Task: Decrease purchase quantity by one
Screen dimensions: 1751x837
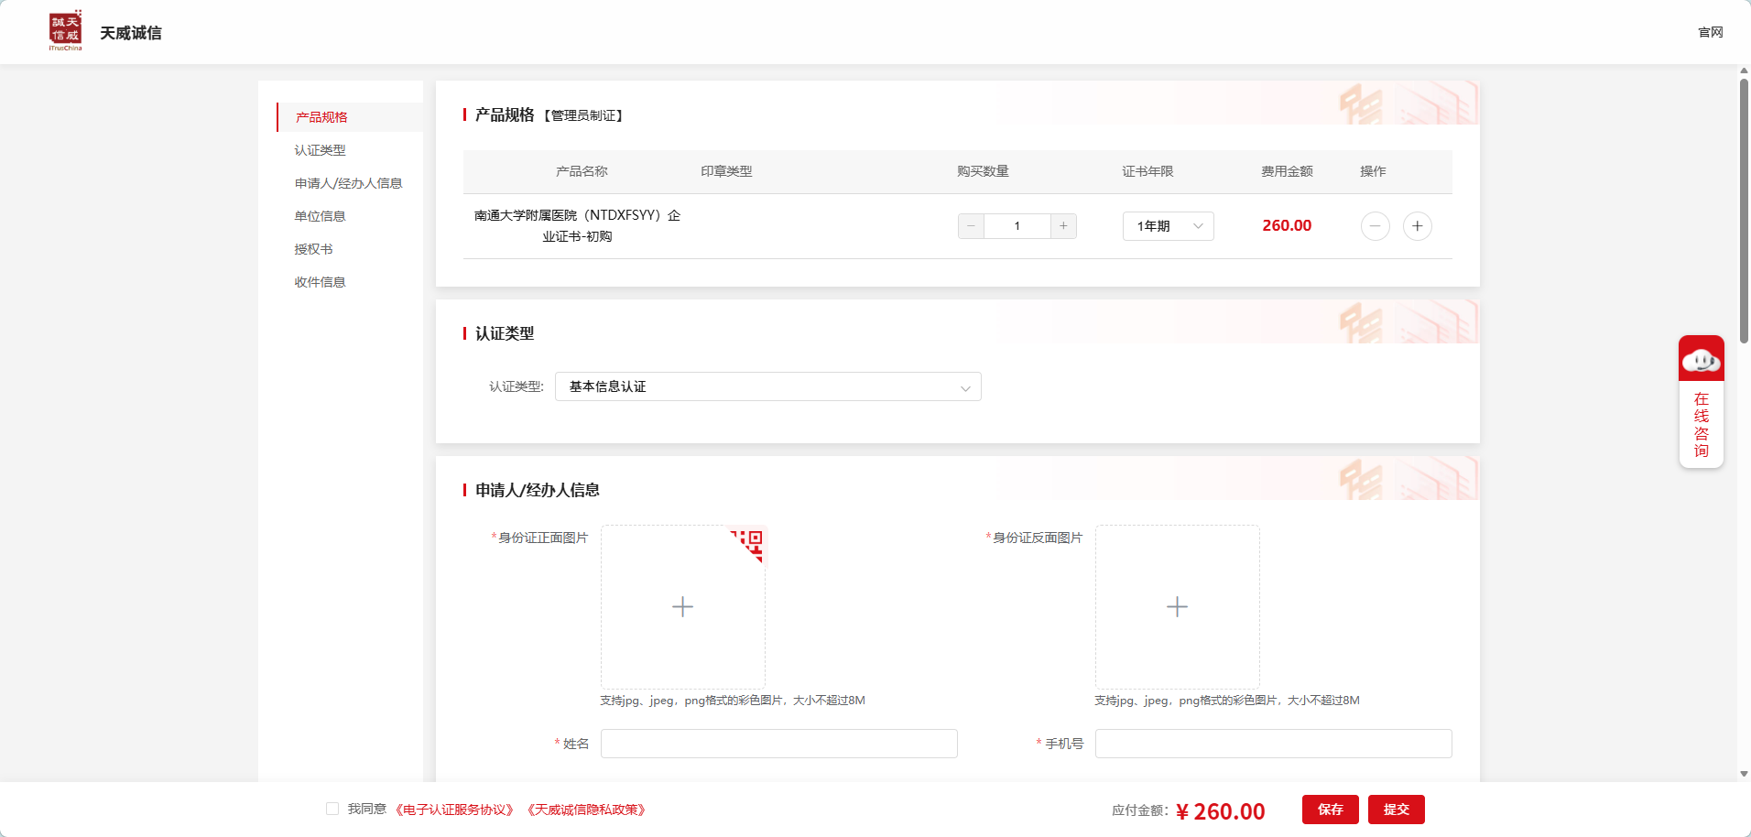Action: 971,226
